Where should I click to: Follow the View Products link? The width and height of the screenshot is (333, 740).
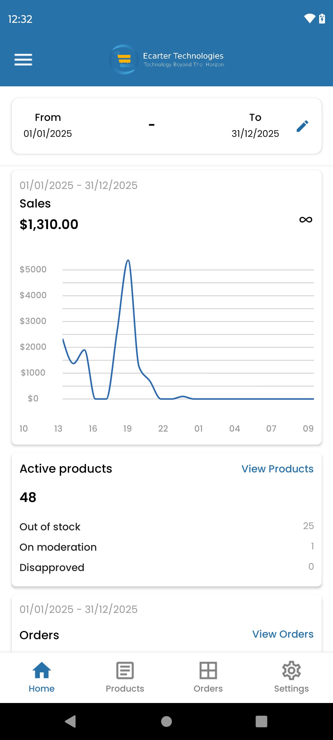(277, 469)
